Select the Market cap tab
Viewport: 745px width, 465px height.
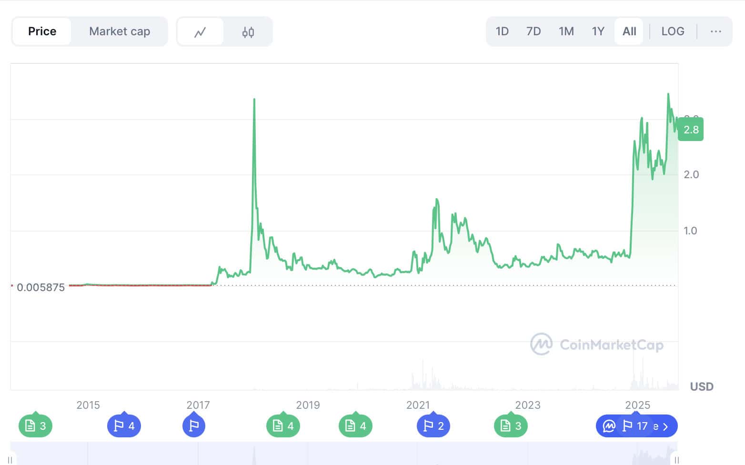pyautogui.click(x=120, y=31)
